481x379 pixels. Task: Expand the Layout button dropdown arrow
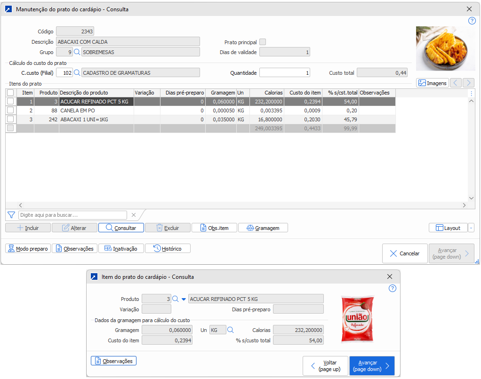[471, 228]
